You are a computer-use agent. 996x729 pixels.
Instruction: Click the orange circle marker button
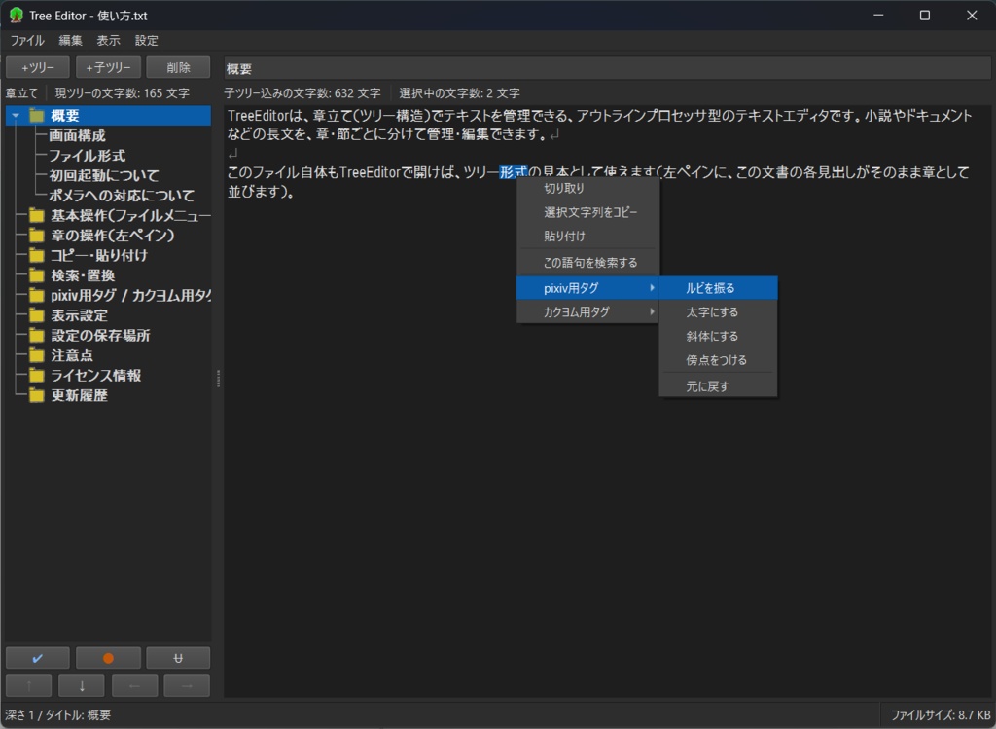[x=108, y=658]
